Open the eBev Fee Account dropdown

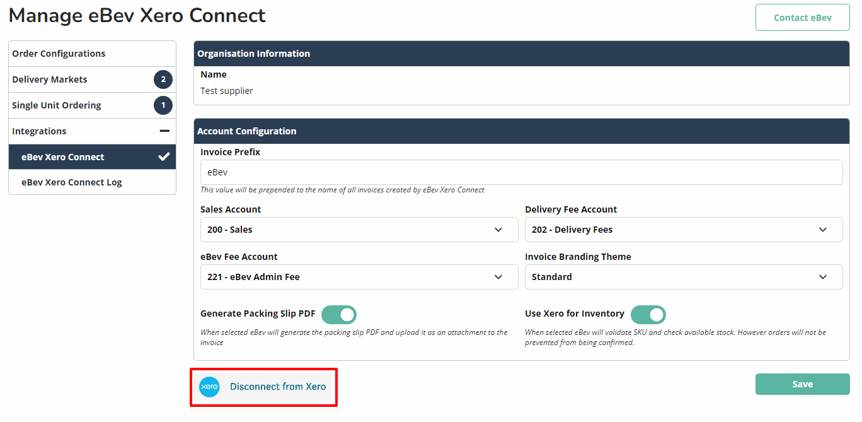click(x=359, y=277)
